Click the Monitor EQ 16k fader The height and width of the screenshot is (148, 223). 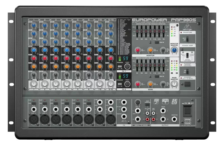click(x=164, y=31)
